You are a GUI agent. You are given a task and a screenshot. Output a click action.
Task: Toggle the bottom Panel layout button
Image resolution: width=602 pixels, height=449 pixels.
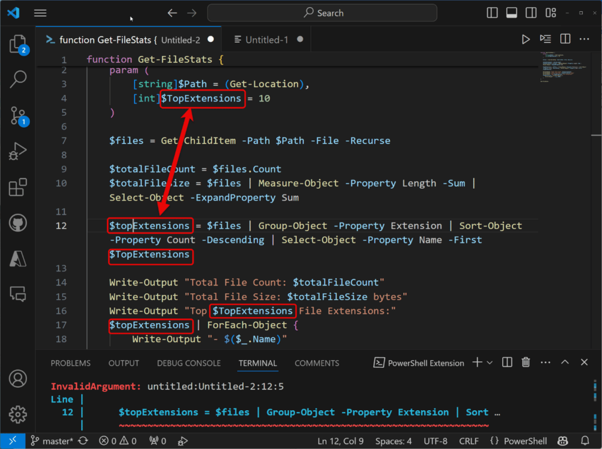pos(511,13)
